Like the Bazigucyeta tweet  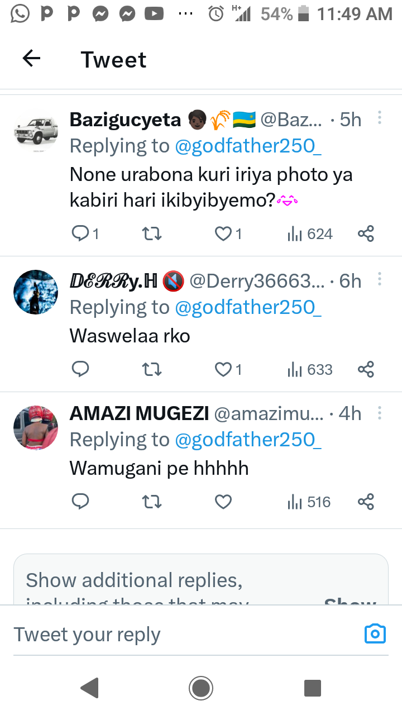(223, 233)
